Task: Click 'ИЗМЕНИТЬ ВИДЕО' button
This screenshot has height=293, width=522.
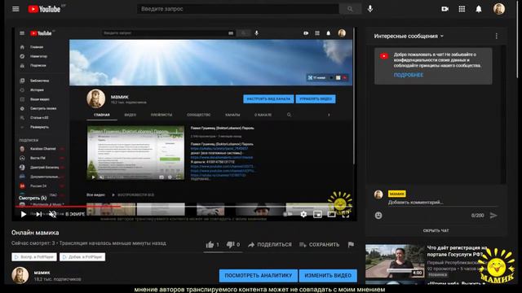Action: [x=328, y=275]
